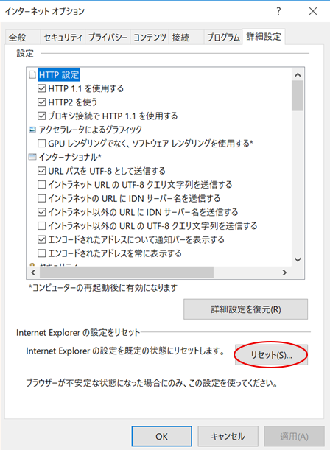330x450 pixels.
Task: Select the アクセラレータによるグラフィック heading text
Action: click(91, 130)
